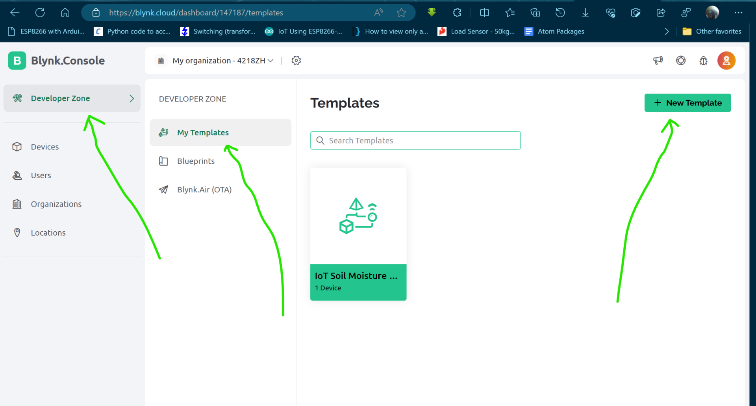
Task: Open Devices in sidebar
Action: pos(72,147)
